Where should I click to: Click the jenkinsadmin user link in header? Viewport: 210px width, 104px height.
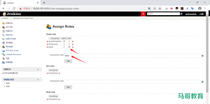click(191, 14)
